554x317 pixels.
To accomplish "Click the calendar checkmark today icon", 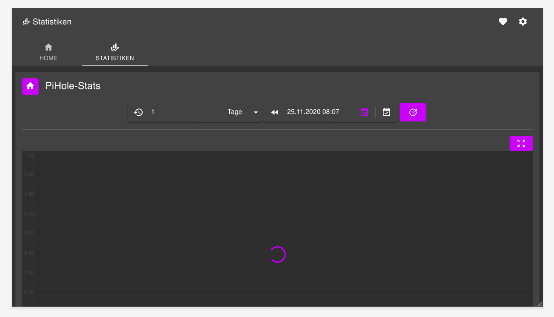I will (386, 112).
